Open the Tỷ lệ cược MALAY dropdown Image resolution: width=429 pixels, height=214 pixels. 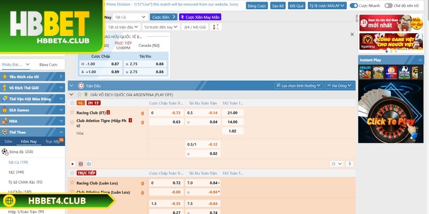click(327, 5)
